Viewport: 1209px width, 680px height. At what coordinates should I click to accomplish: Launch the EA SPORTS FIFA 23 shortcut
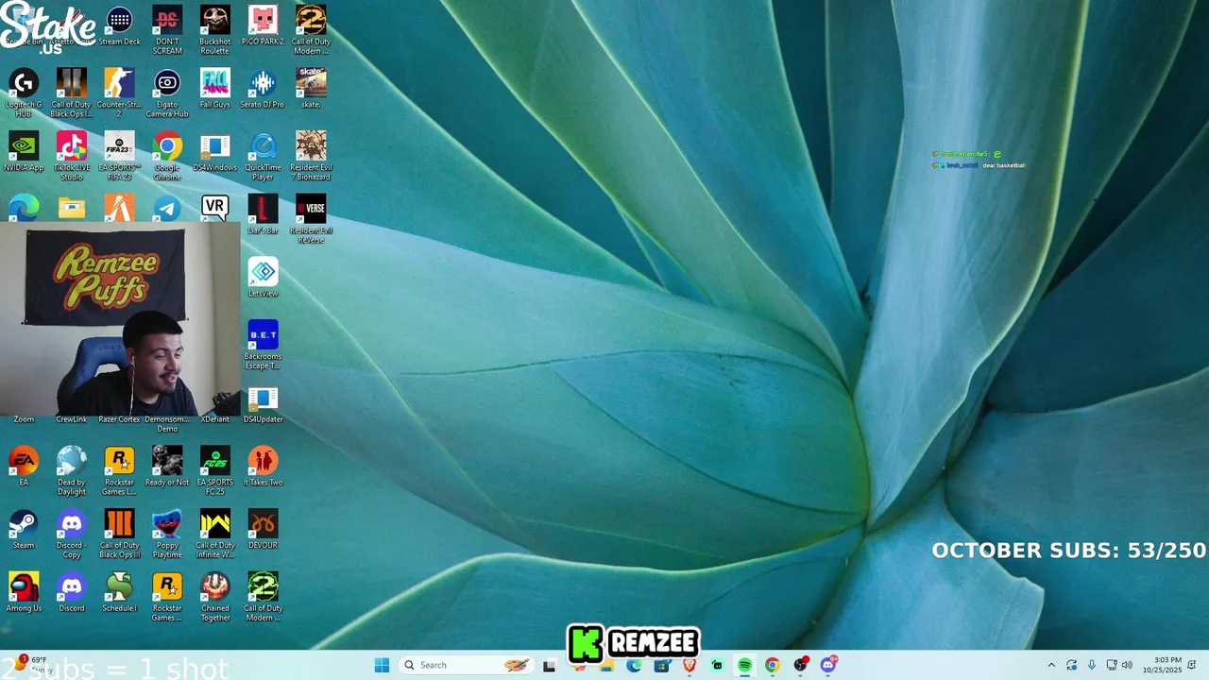coord(119,157)
